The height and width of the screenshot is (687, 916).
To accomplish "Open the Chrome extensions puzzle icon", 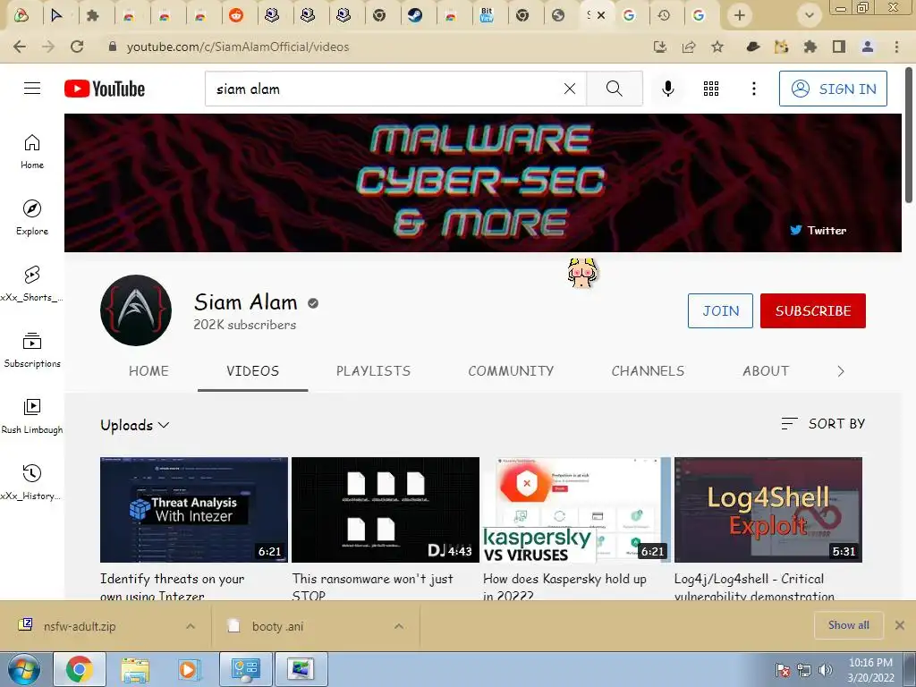I will coord(810,47).
